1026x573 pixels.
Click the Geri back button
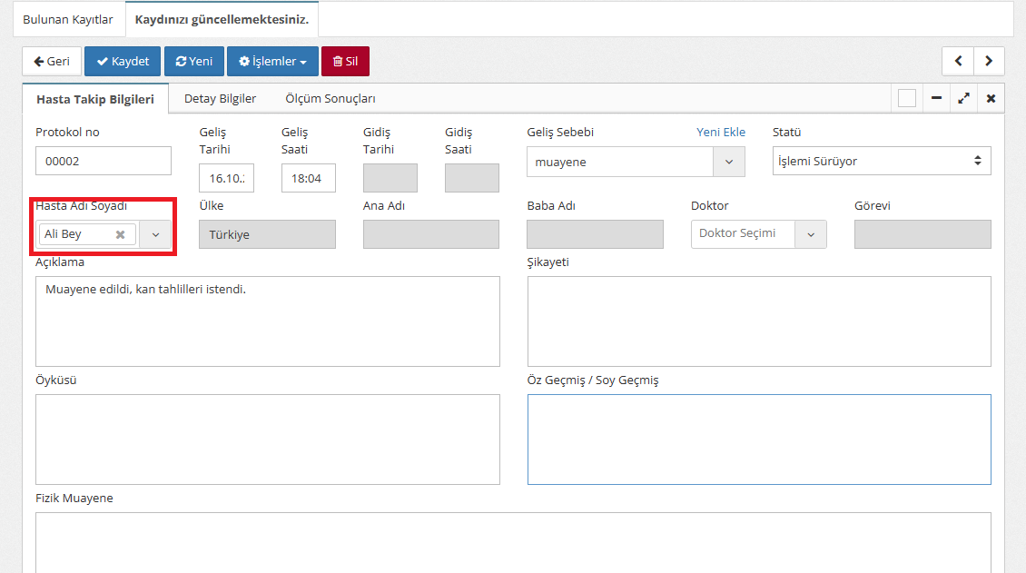[52, 61]
